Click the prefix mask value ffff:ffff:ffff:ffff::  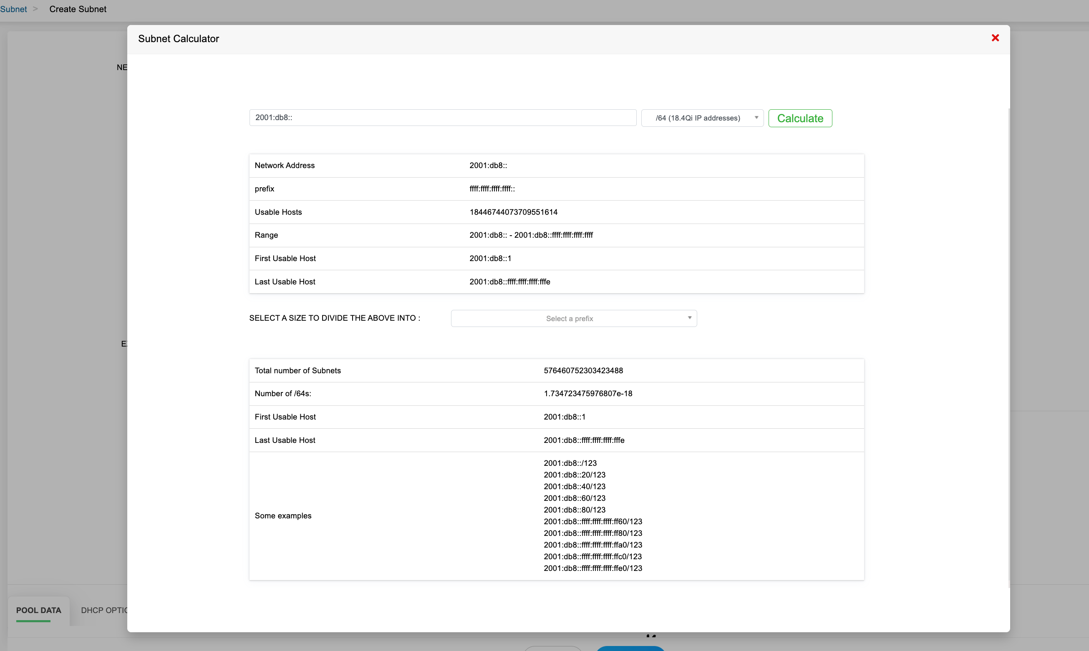pos(492,189)
